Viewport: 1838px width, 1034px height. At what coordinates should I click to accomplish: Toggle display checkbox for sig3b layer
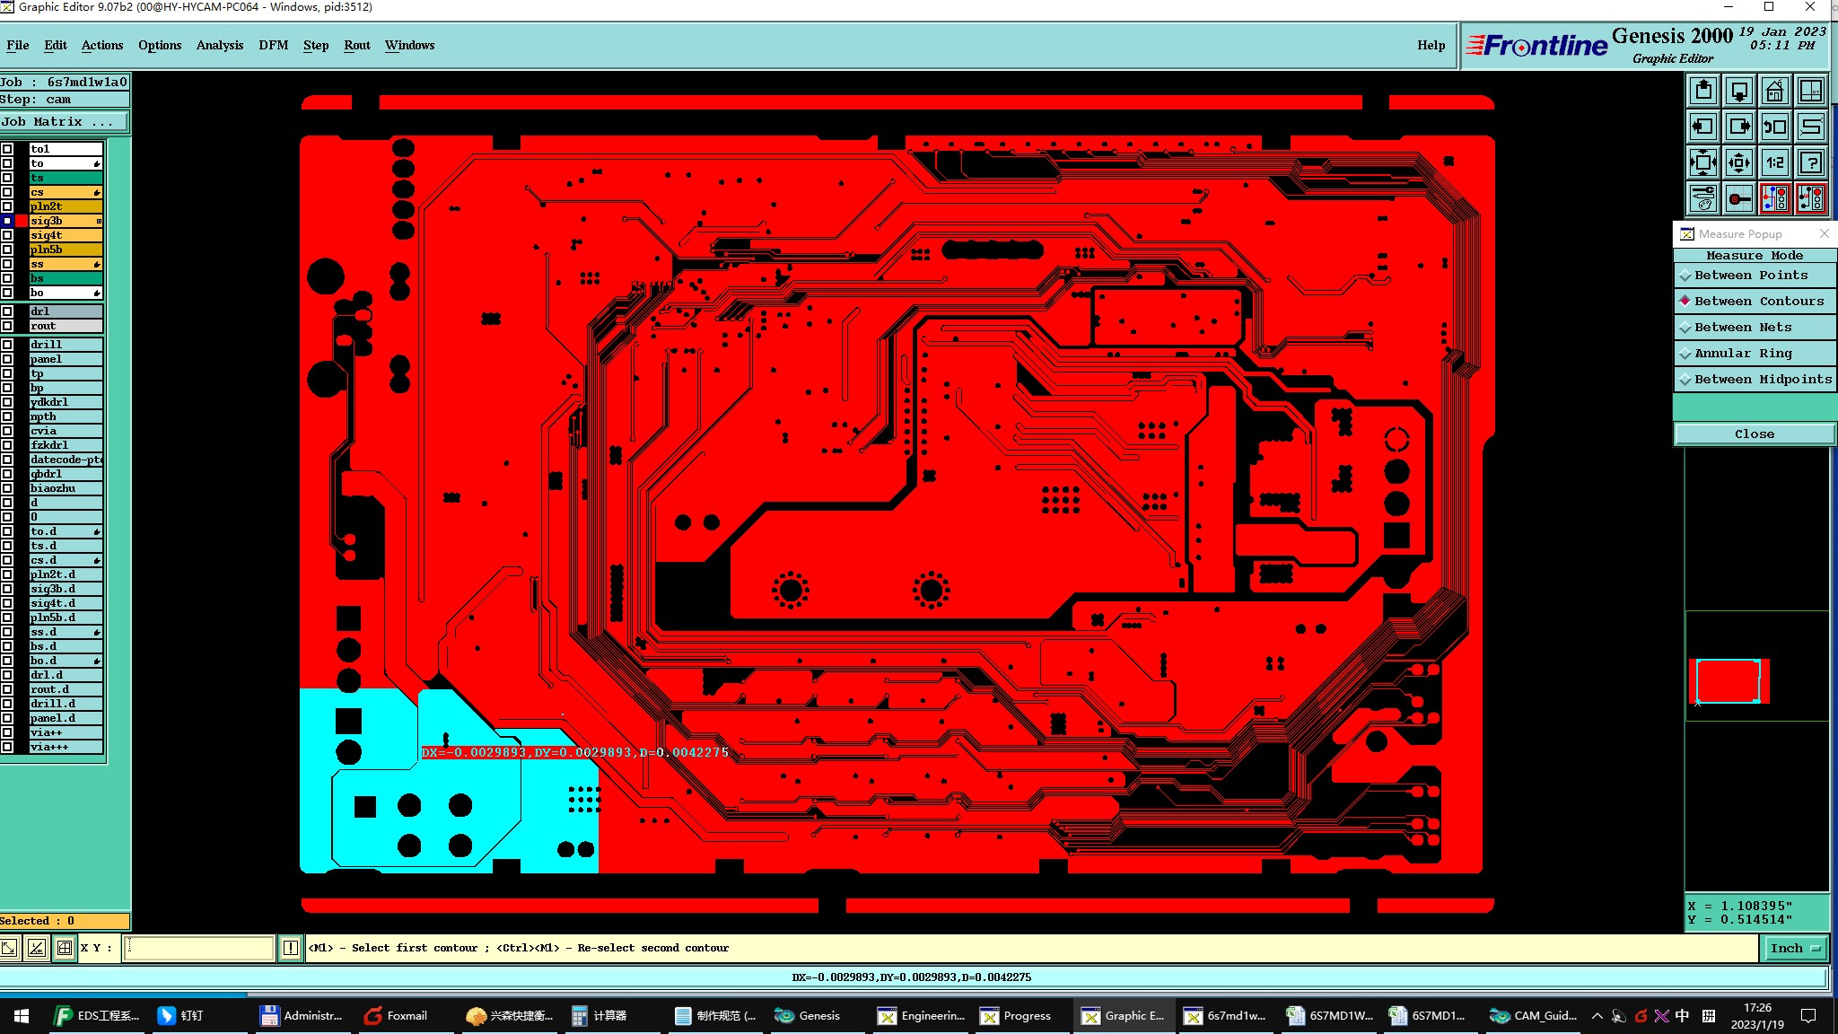point(7,221)
